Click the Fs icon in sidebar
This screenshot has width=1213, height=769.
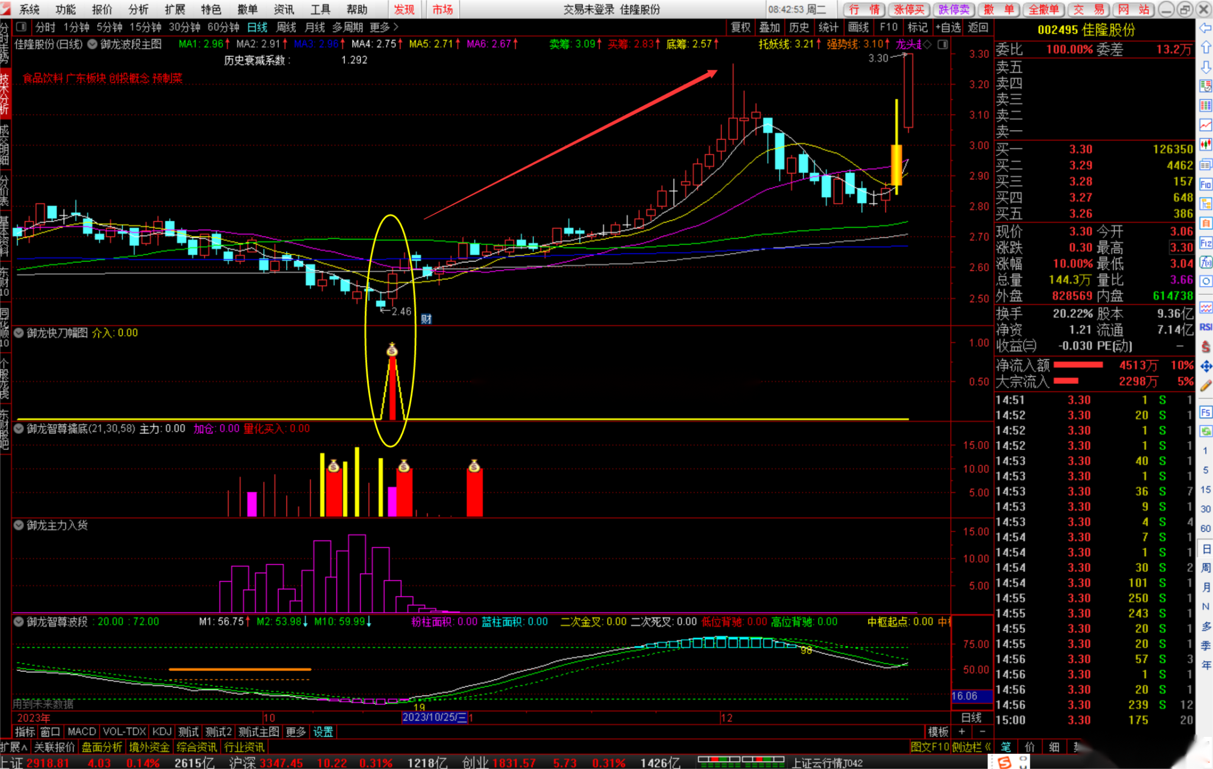pyautogui.click(x=1206, y=413)
